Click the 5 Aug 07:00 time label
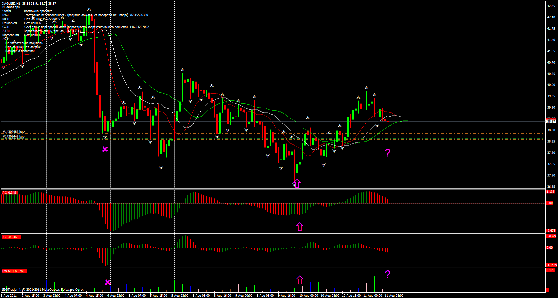The image size is (558, 298). pyautogui.click(x=137, y=296)
